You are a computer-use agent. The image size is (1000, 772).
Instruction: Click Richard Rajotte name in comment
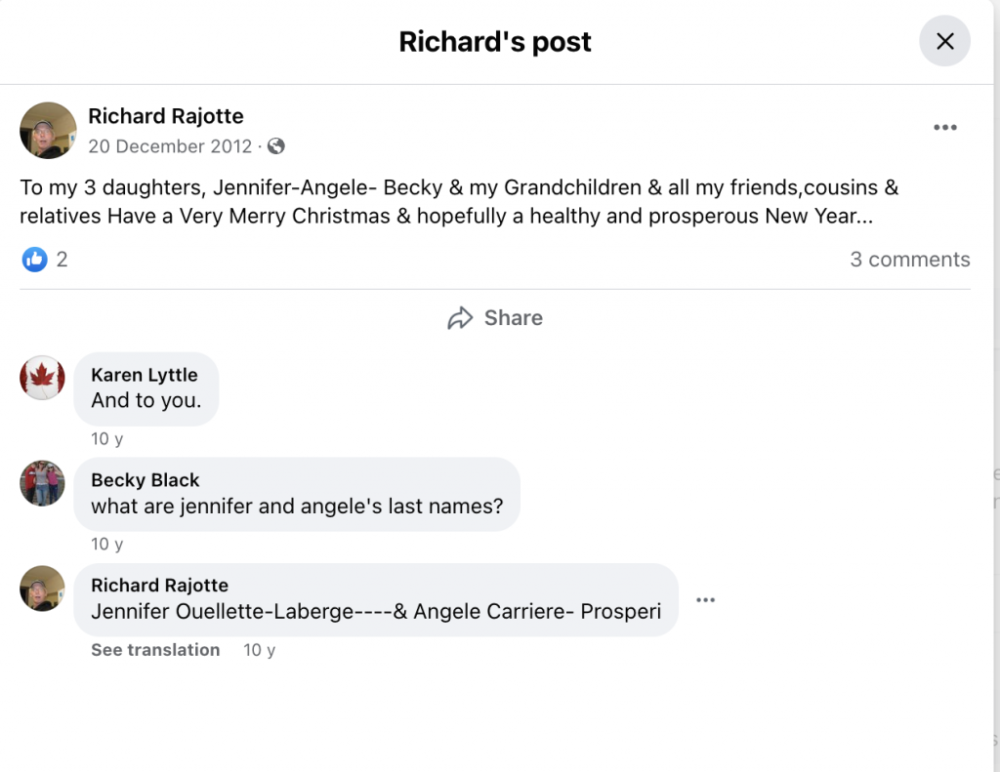[159, 586]
